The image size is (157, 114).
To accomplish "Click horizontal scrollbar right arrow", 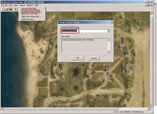I will (149, 108).
